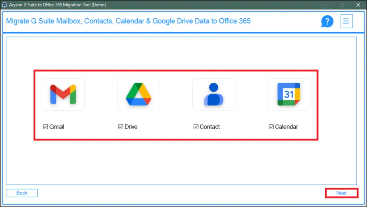
Task: Open the help question mark bubble
Action: (x=327, y=21)
